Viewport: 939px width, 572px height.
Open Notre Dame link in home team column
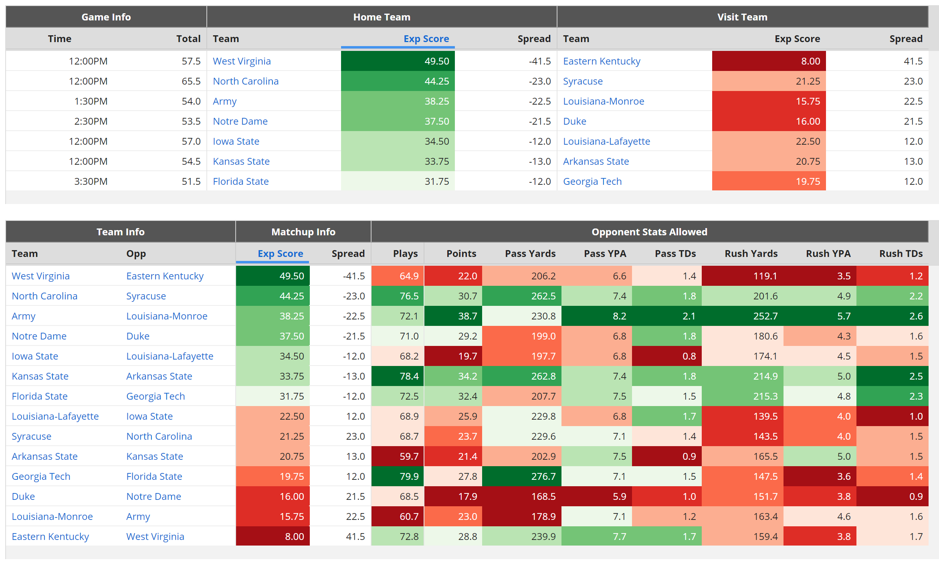click(240, 121)
